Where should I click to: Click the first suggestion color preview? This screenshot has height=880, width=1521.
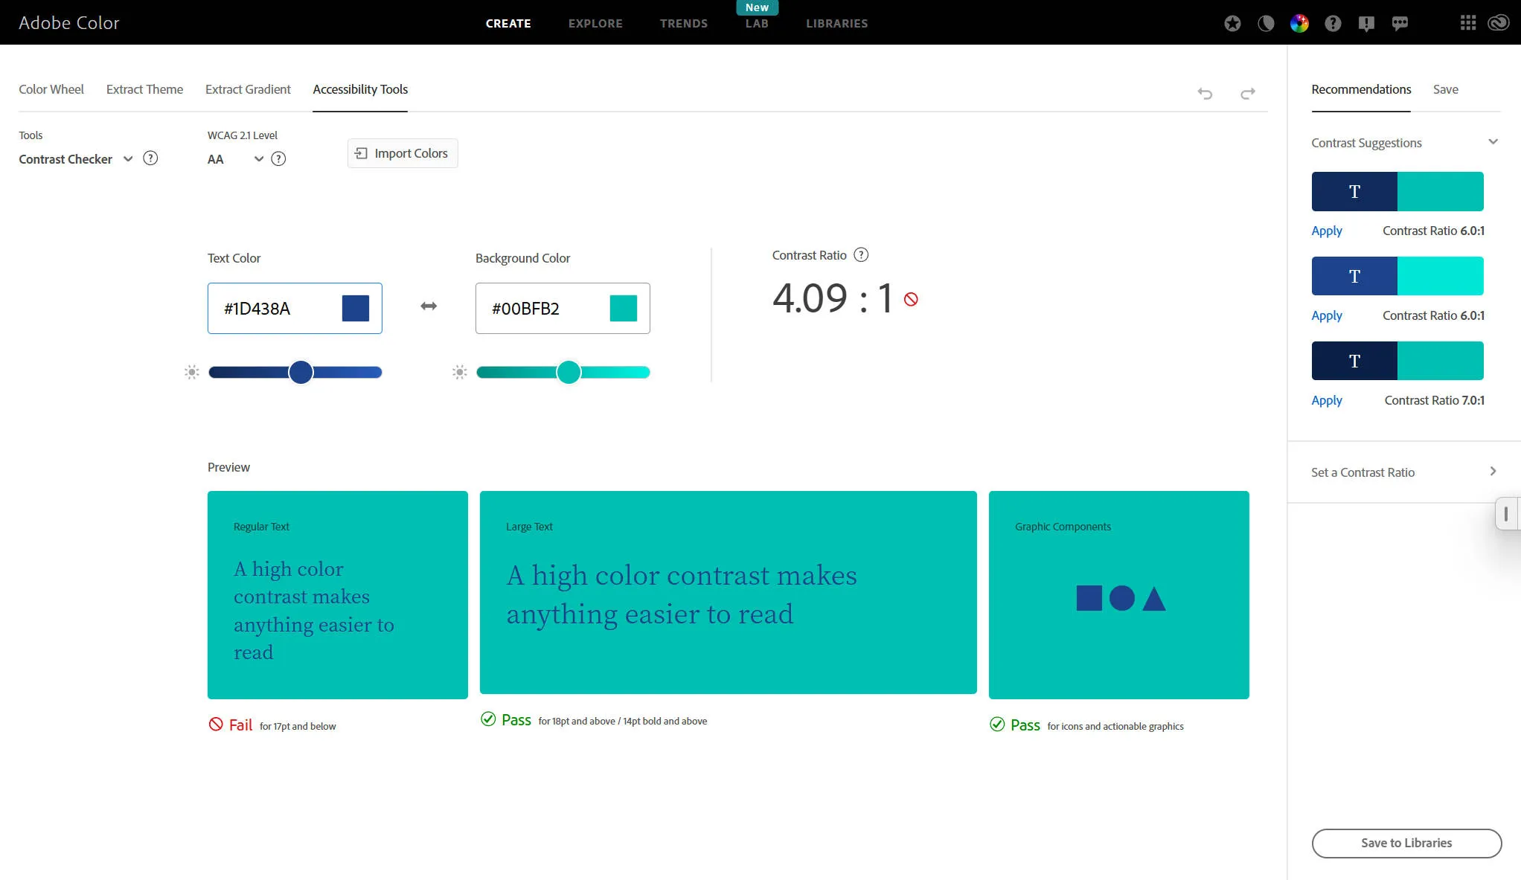(x=1397, y=191)
